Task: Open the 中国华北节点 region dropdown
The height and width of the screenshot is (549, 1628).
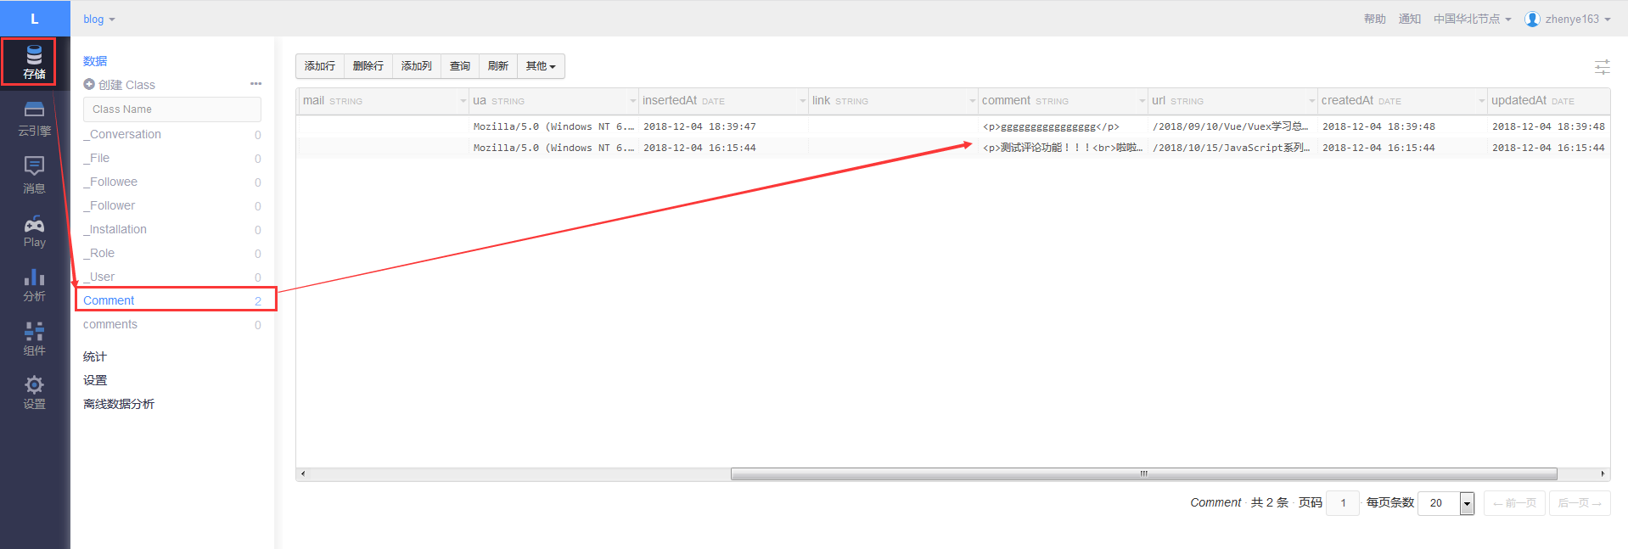Action: [x=1473, y=19]
